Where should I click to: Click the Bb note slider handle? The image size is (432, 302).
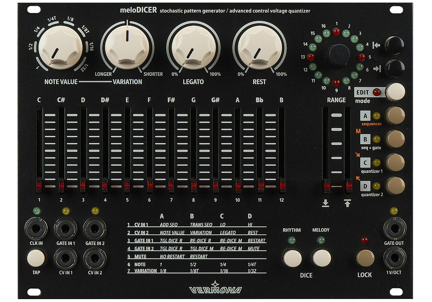point(260,186)
